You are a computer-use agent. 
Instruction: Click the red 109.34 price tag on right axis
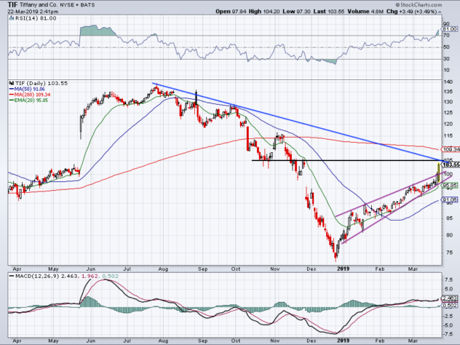click(x=451, y=150)
